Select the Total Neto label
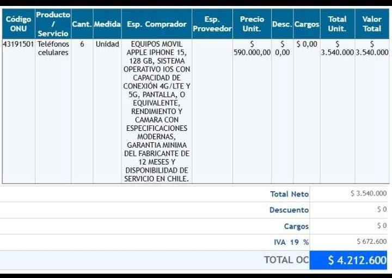This screenshot has width=392, height=278. click(x=289, y=194)
